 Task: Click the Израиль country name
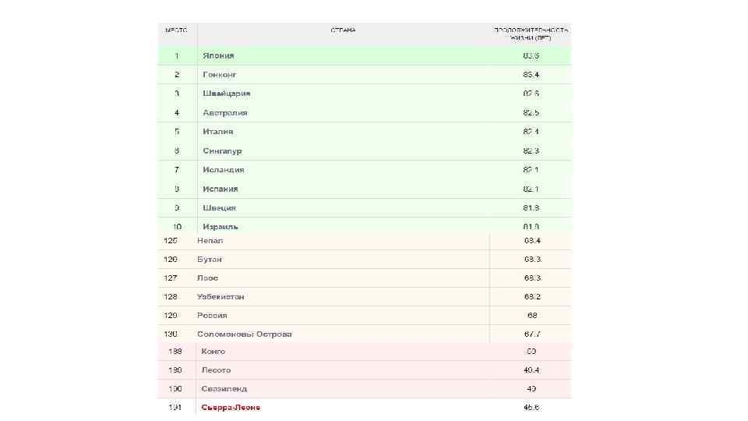pyautogui.click(x=220, y=226)
